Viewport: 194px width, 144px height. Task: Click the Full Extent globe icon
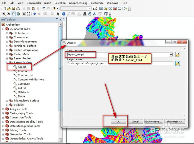pos(18,14)
